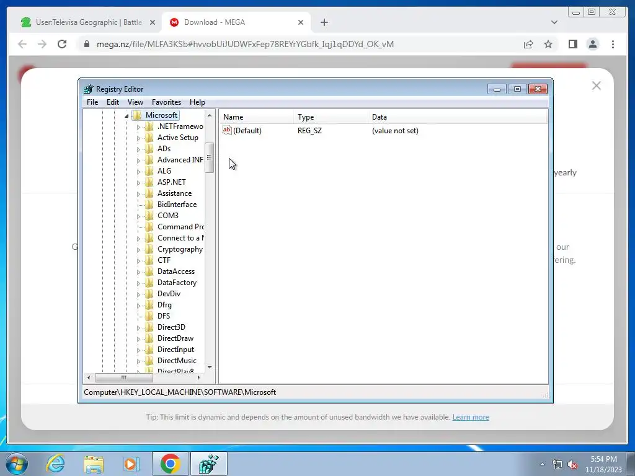635x476 pixels.
Task: Select the Command Processor key
Action: point(180,227)
